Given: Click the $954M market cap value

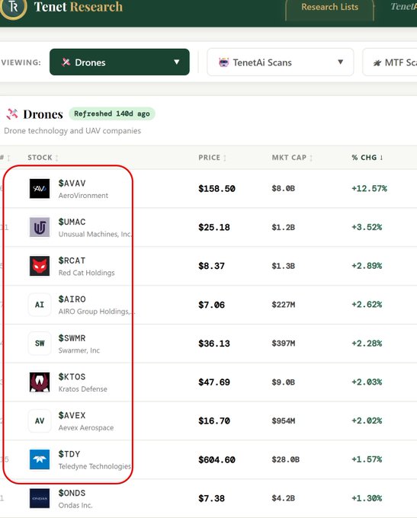Looking at the screenshot, I should coord(283,420).
